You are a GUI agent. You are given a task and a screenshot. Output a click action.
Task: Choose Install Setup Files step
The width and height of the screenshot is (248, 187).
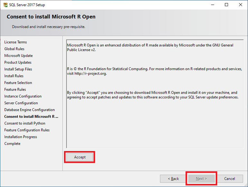pos(18,69)
